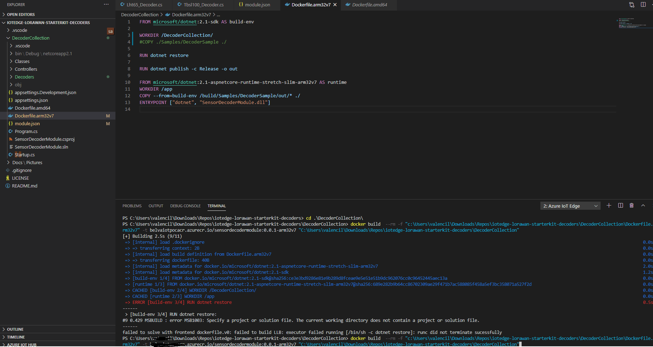
Task: Follow microsoft/dotnet link on line 10
Action: (x=175, y=82)
